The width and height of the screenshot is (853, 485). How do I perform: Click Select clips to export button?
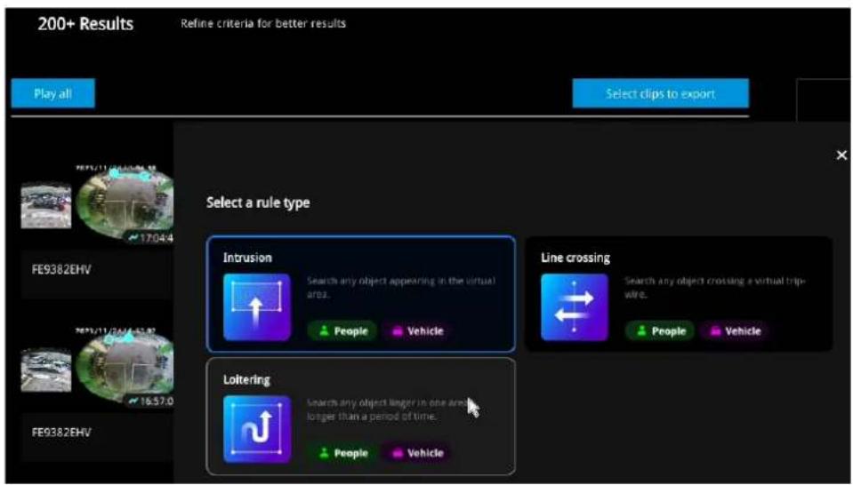tap(660, 93)
